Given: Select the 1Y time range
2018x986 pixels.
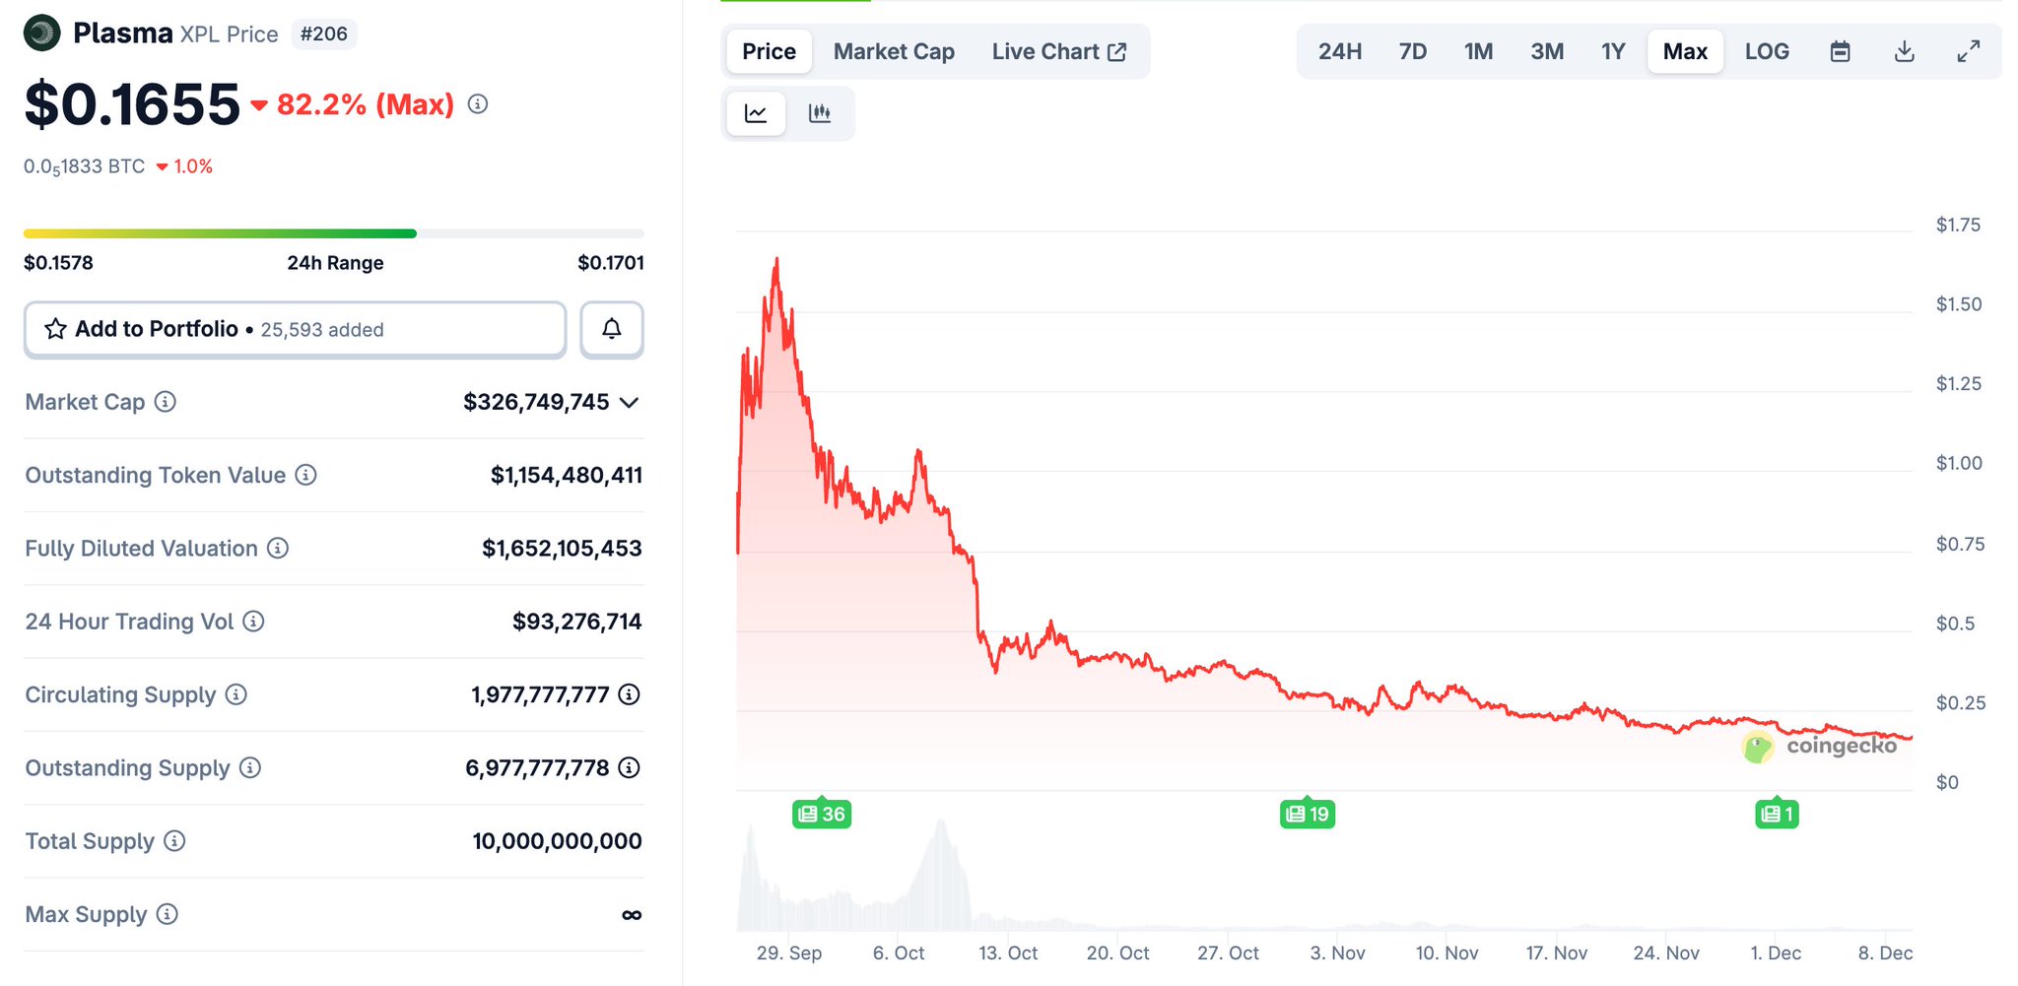Looking at the screenshot, I should (1612, 51).
